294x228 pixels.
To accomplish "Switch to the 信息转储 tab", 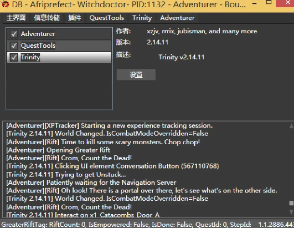I will coord(47,18).
